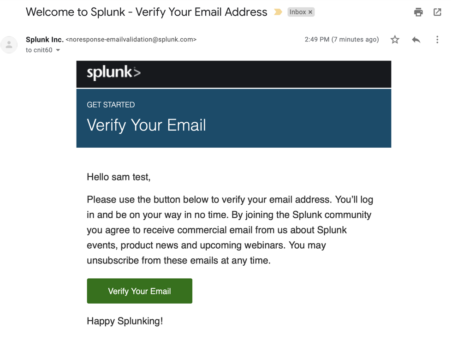Viewport: 452px width, 341px height.
Task: Click the Hello sam test greeting
Action: [119, 177]
